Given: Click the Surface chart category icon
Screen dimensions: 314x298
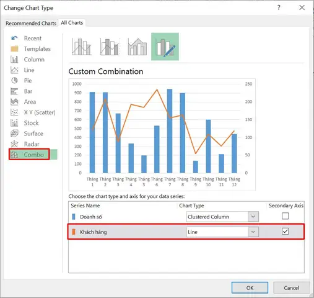Looking at the screenshot, I should click(14, 133).
